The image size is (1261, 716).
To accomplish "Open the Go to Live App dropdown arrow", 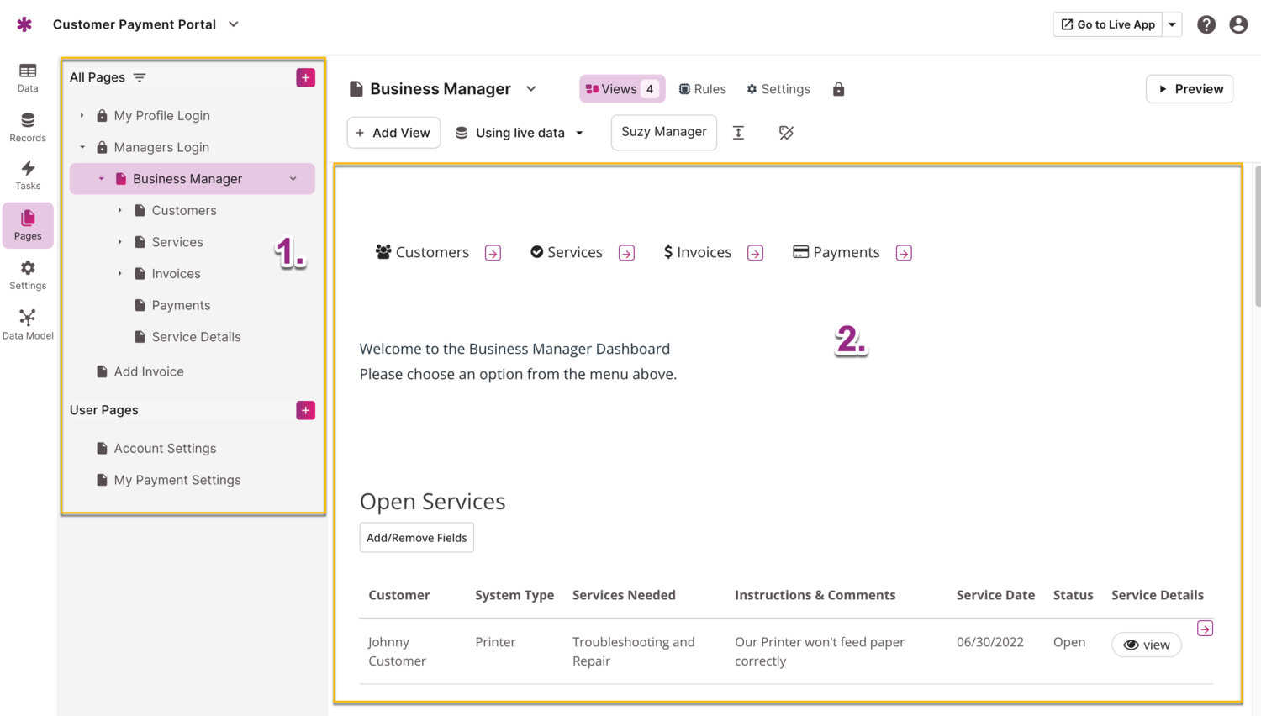I will [1172, 24].
